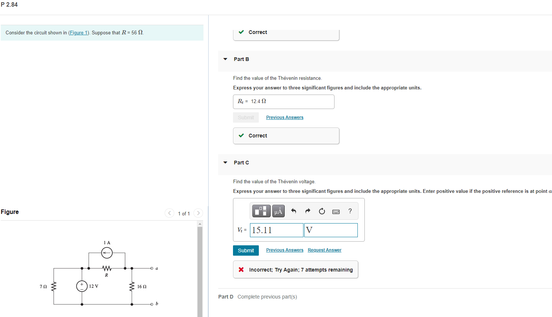
Task: Click the 12 V voltage source in circuit
Action: click(x=82, y=286)
